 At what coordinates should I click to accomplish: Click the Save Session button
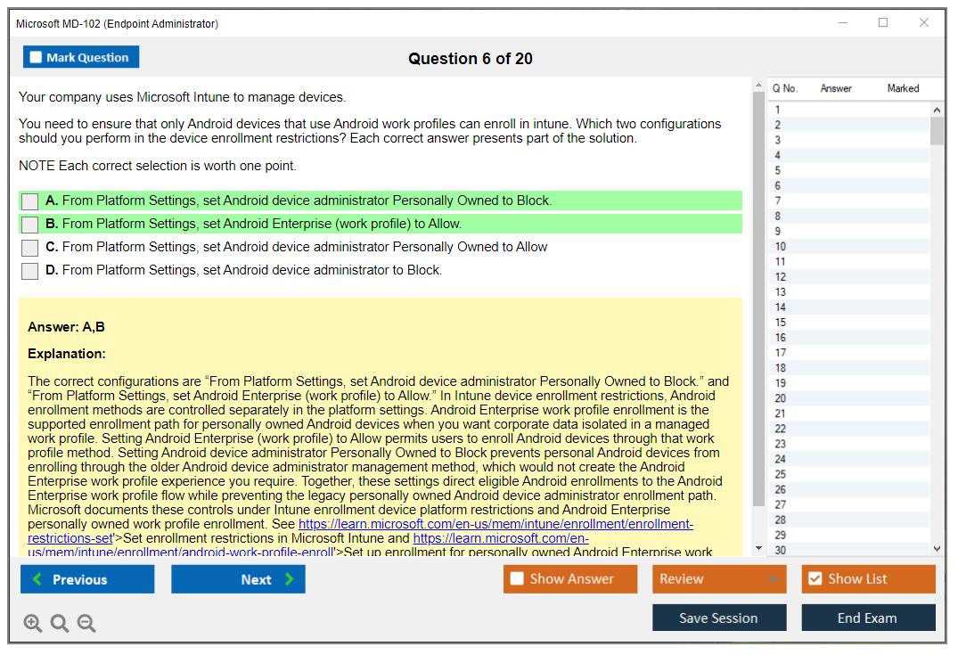tap(719, 618)
